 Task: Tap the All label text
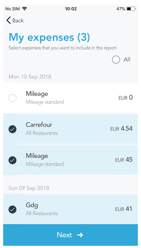pos(127,59)
